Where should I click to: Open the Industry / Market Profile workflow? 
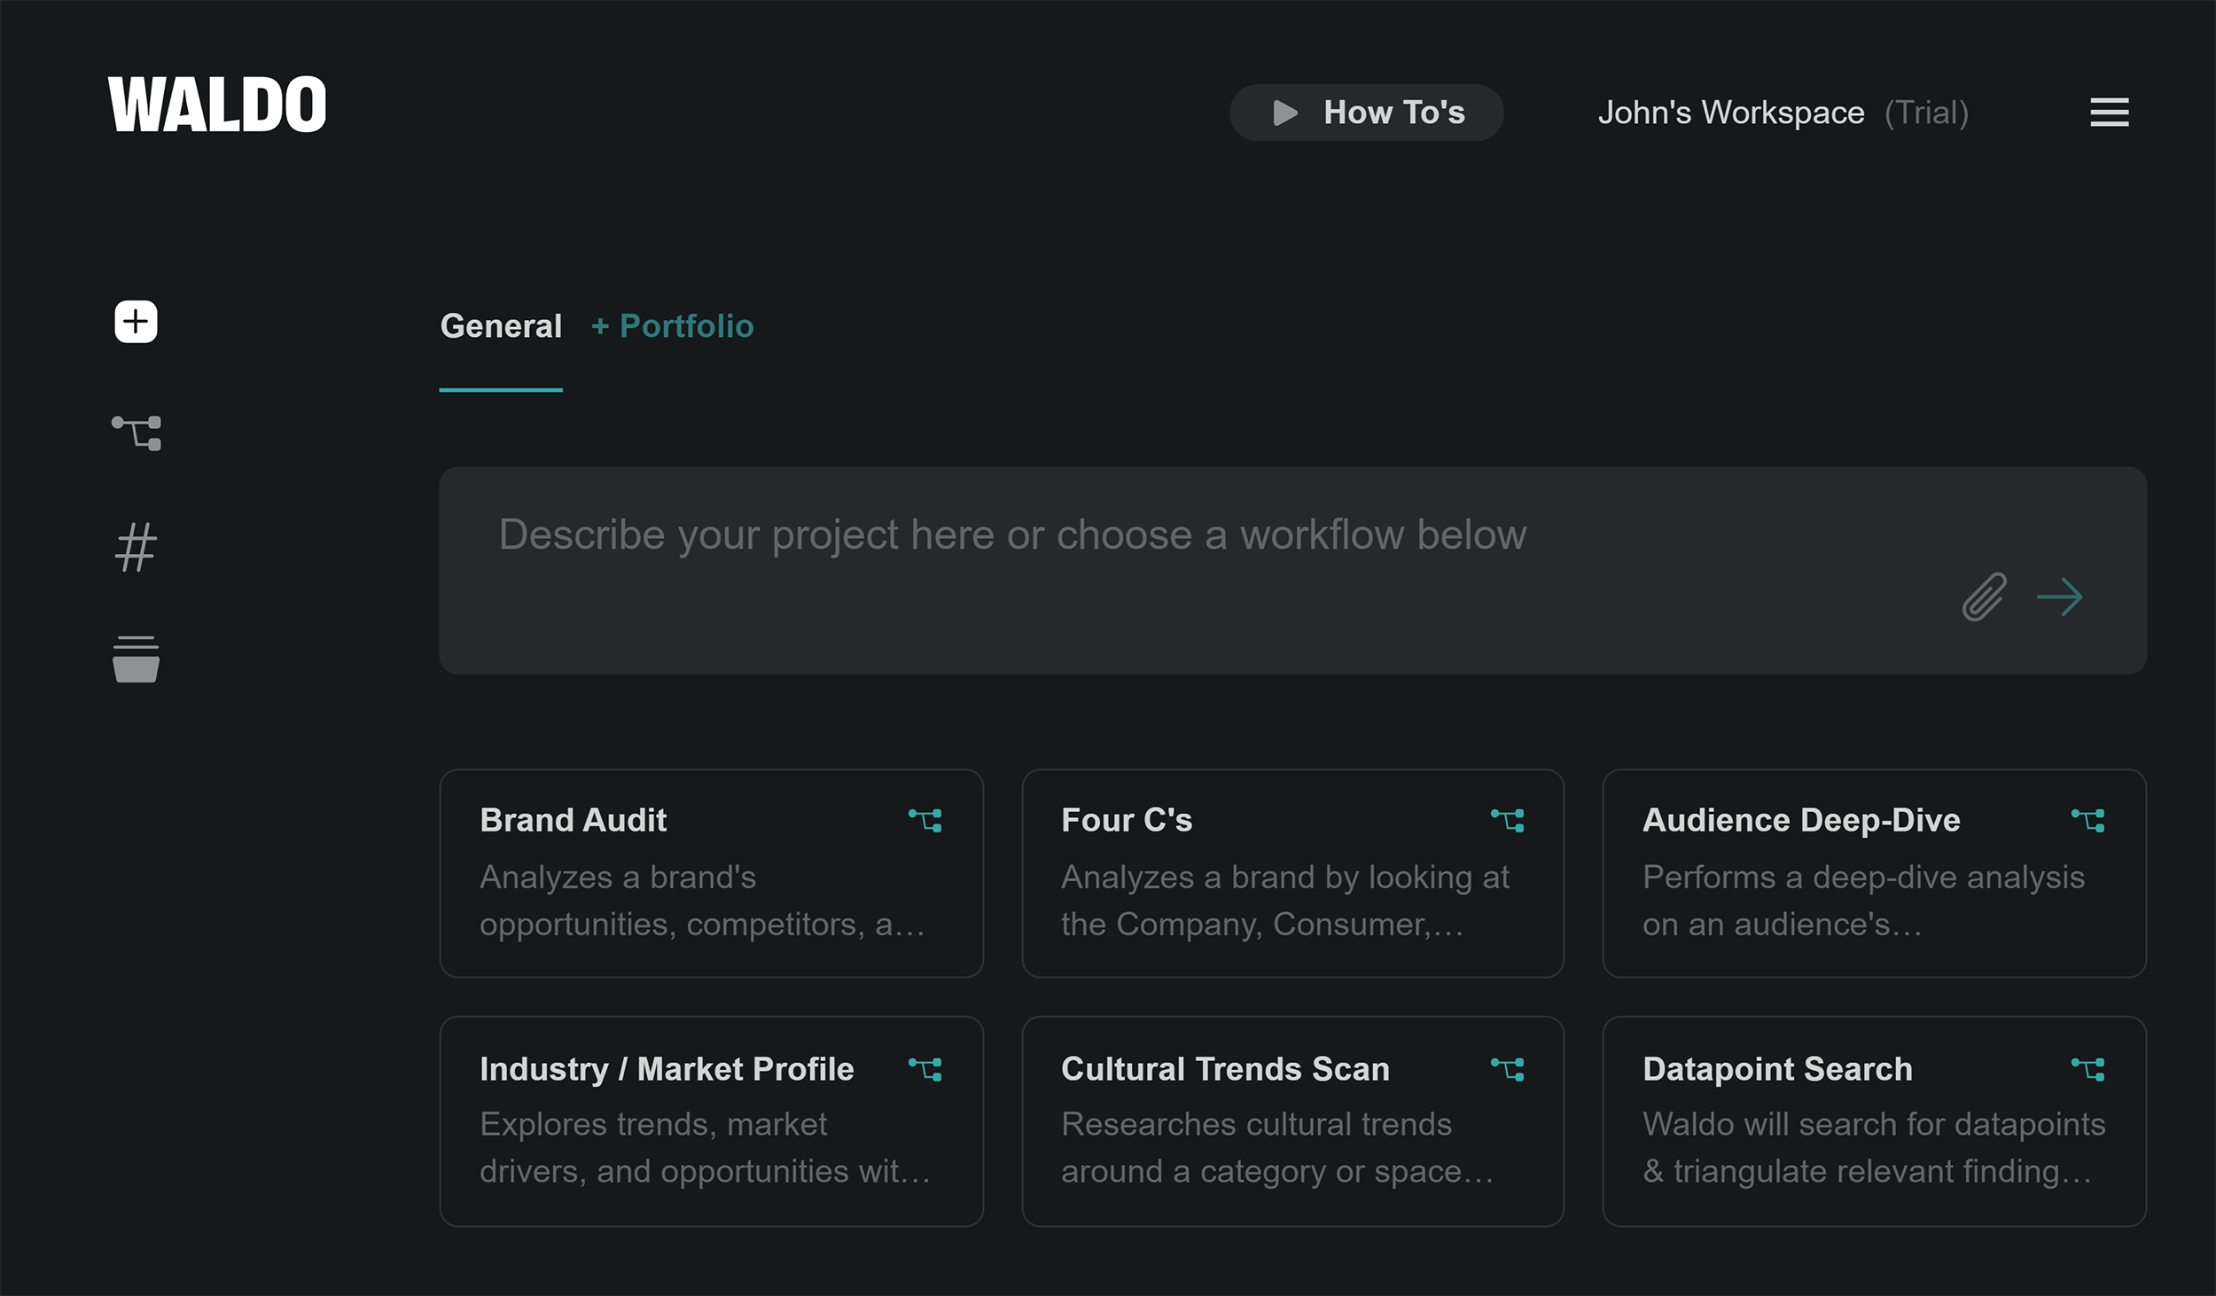pyautogui.click(x=711, y=1120)
